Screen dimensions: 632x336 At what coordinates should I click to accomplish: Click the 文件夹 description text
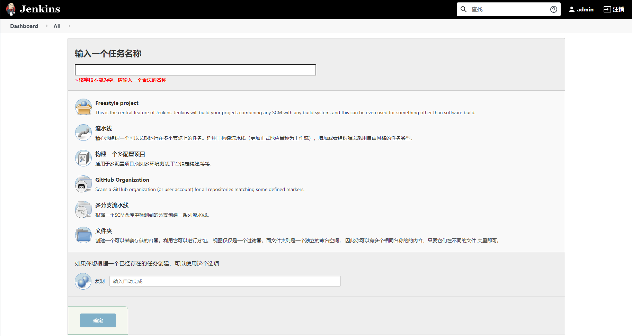[298, 240]
